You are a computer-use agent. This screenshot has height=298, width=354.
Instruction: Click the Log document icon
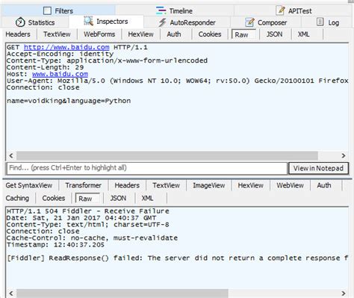[320, 22]
